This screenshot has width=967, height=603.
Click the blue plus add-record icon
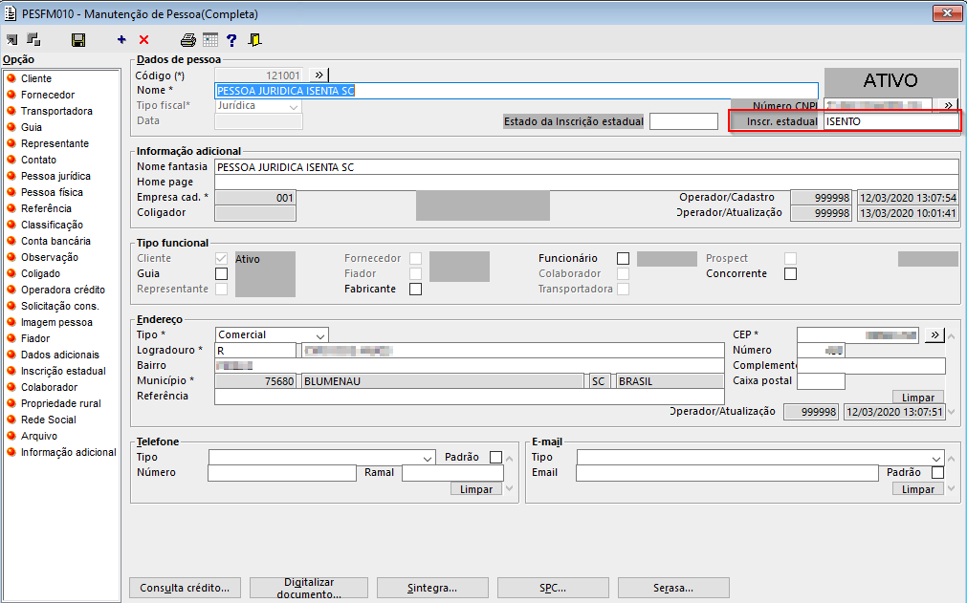pos(121,40)
